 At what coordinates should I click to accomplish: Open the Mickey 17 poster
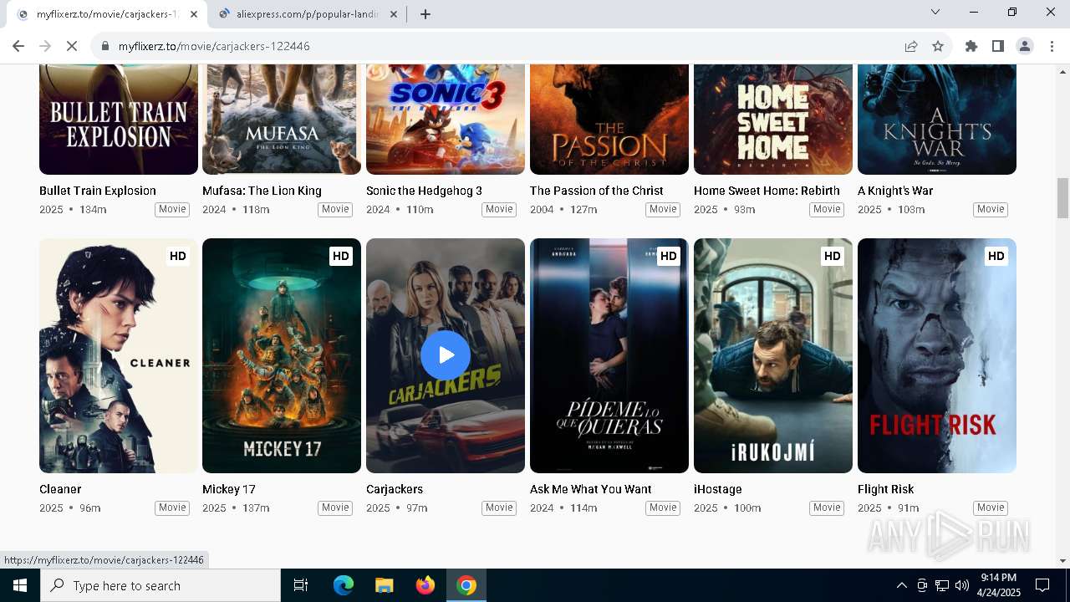282,355
